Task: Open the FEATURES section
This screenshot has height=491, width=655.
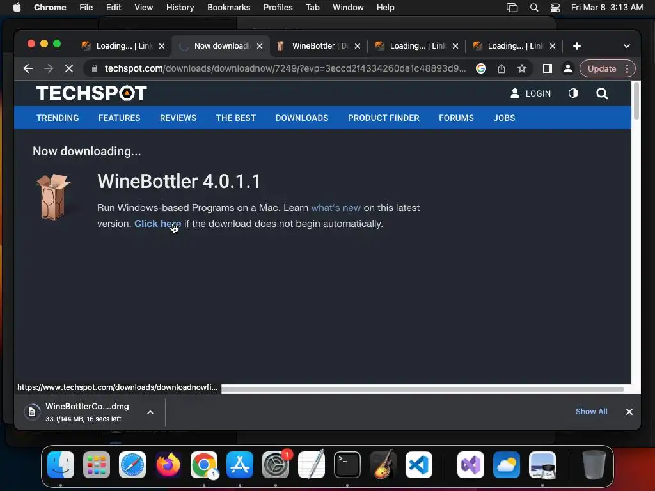Action: [120, 118]
